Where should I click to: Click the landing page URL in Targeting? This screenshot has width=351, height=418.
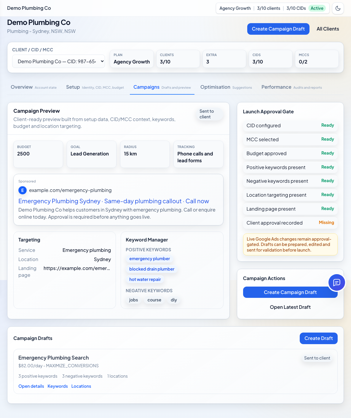click(x=77, y=268)
